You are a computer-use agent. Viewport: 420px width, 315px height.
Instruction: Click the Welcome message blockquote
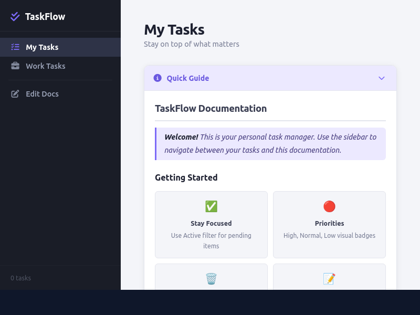(270, 143)
